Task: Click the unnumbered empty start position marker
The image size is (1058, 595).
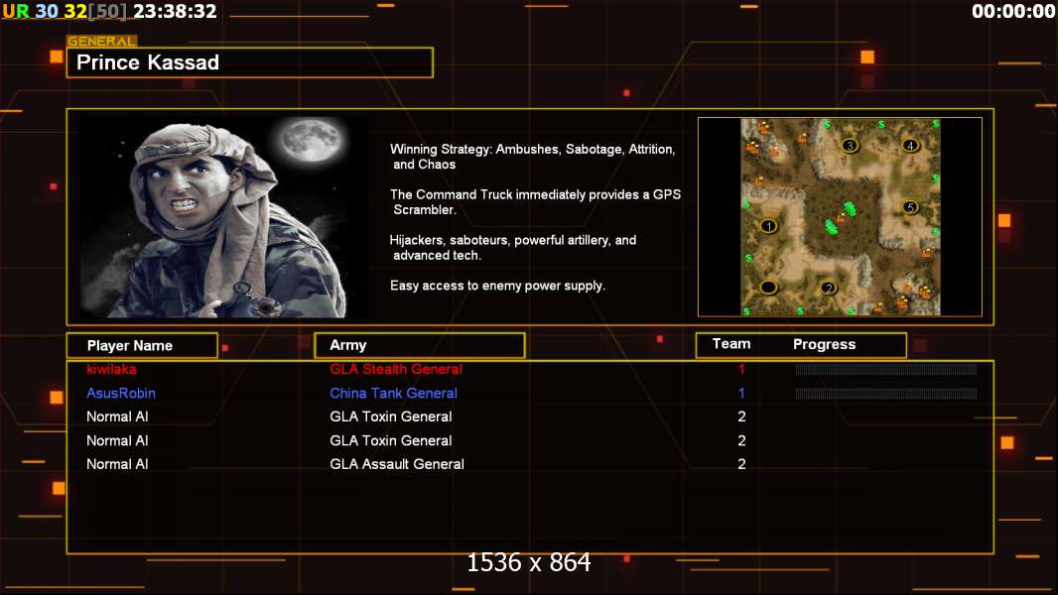Action: (768, 287)
